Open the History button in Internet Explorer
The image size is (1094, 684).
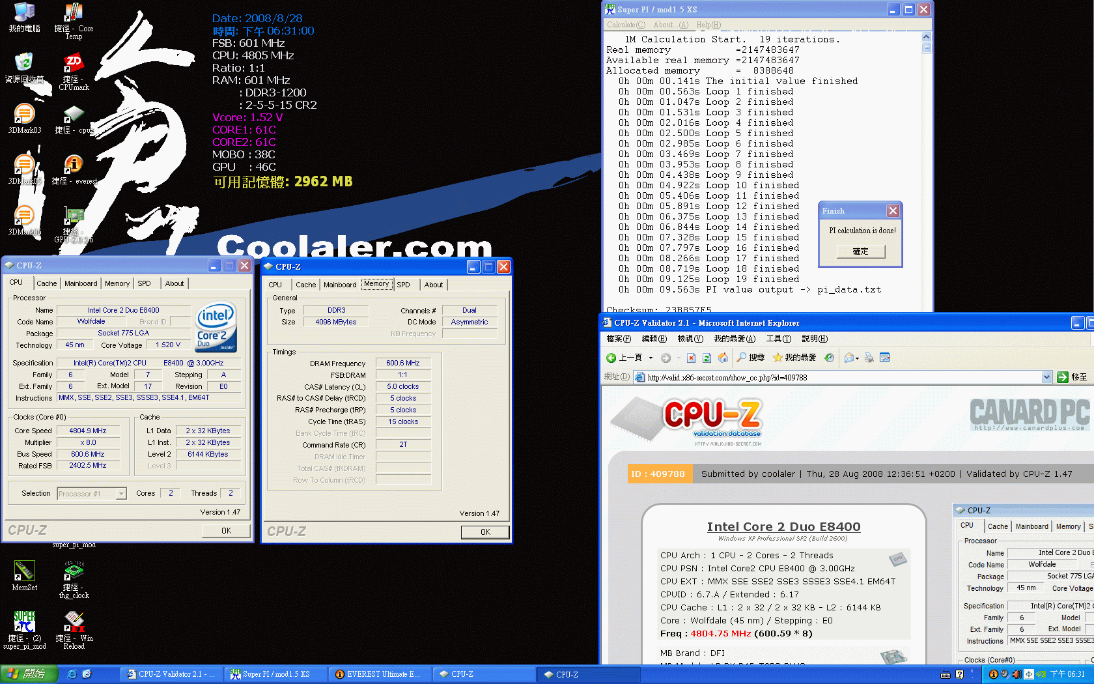coord(829,358)
